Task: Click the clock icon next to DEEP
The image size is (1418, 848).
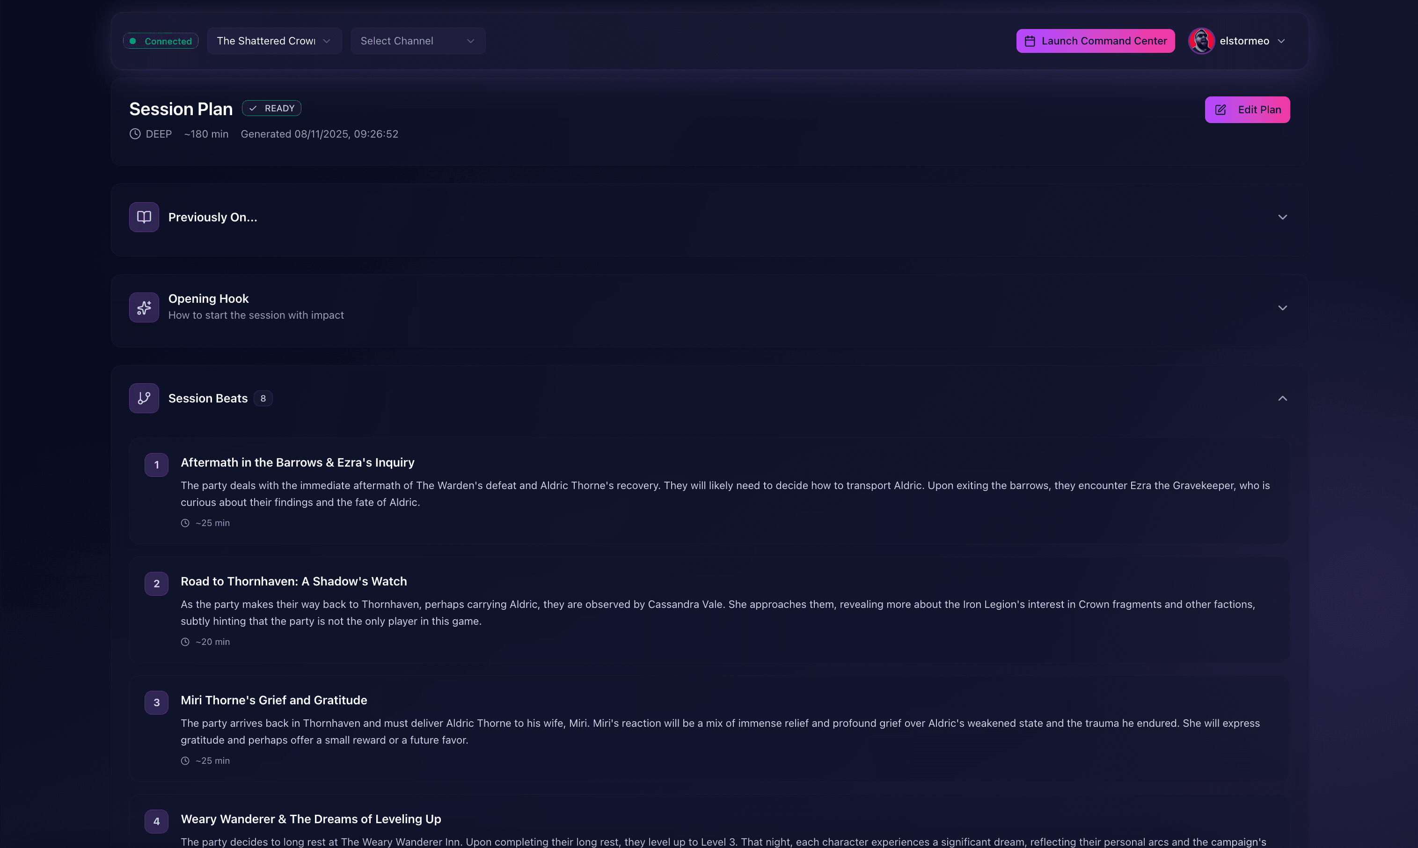Action: coord(135,134)
